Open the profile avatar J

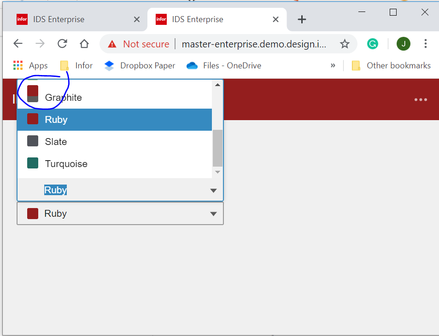[x=403, y=44]
